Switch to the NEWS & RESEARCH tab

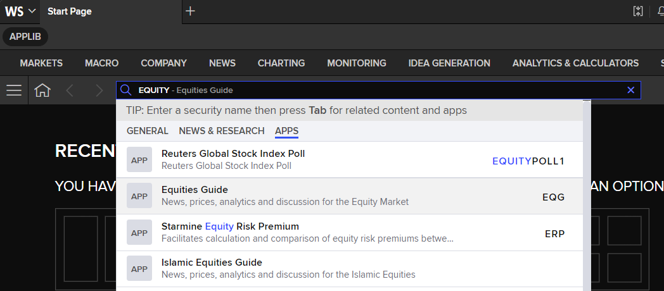click(x=222, y=131)
